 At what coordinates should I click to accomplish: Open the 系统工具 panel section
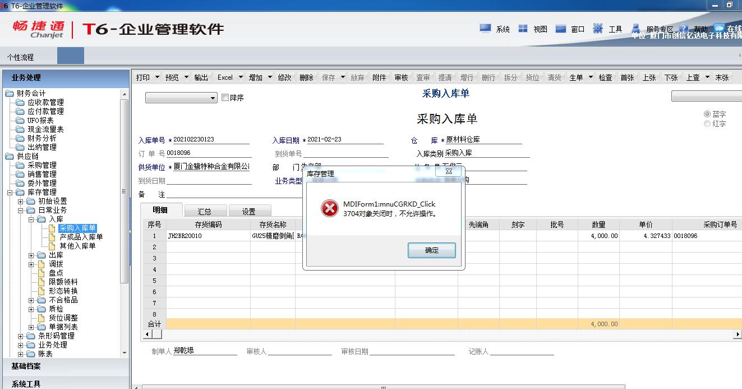(x=65, y=384)
